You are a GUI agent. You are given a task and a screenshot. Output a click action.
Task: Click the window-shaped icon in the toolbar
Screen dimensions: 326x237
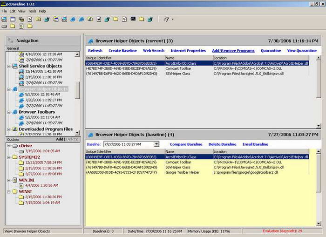[13, 20]
